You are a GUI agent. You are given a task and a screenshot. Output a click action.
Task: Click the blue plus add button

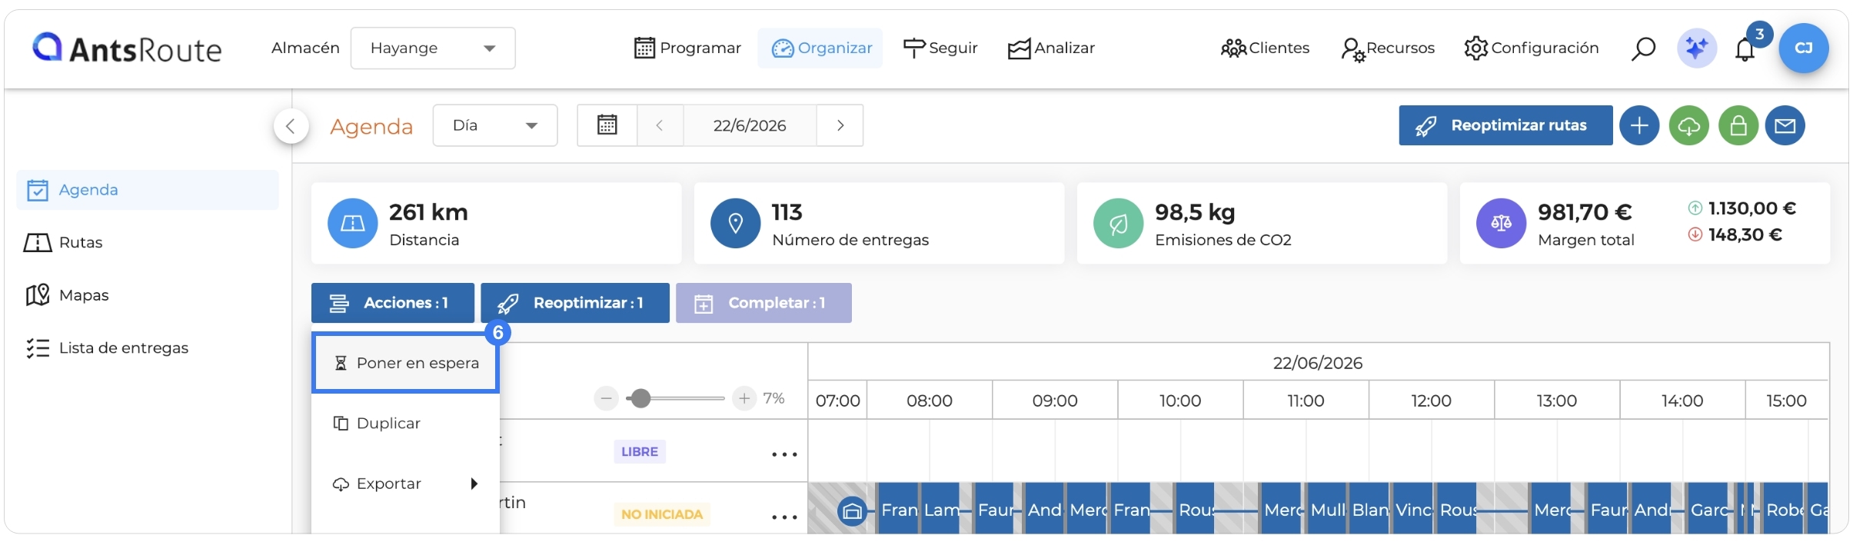coord(1639,125)
